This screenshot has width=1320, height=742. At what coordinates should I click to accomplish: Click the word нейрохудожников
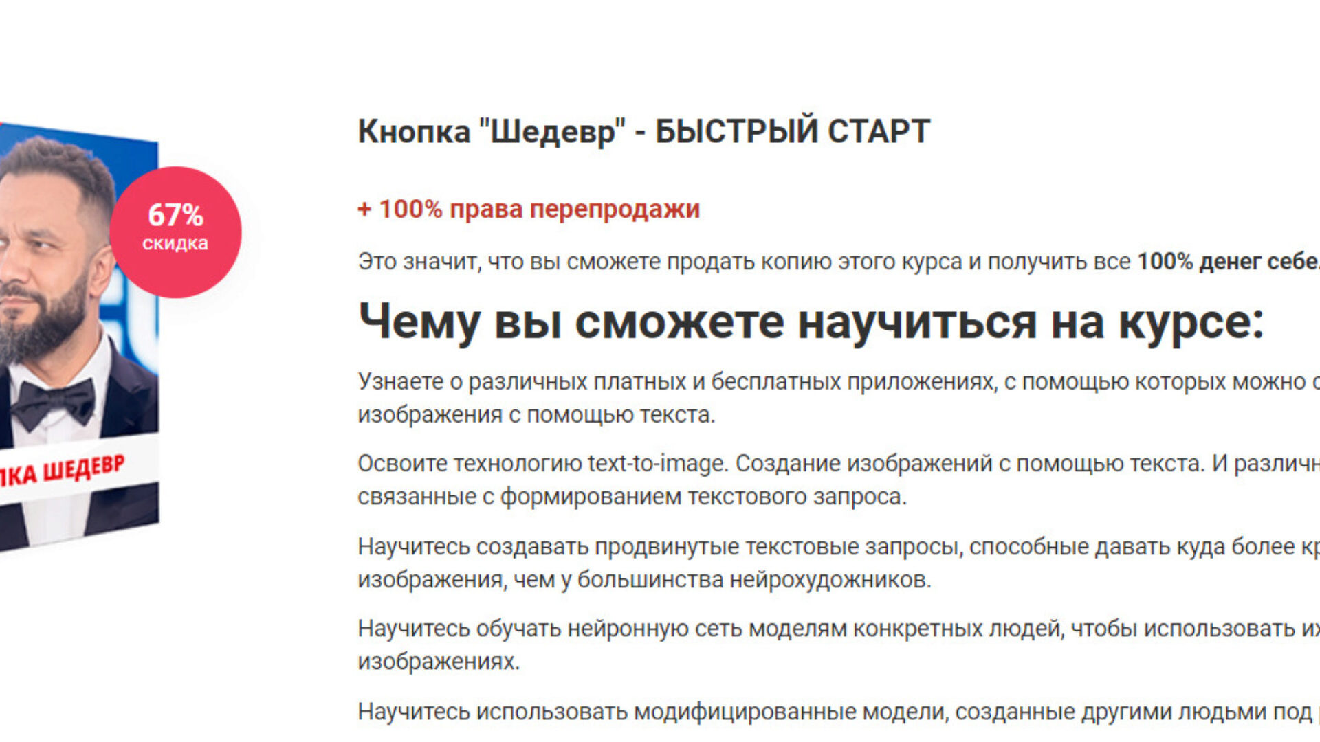[x=830, y=580]
